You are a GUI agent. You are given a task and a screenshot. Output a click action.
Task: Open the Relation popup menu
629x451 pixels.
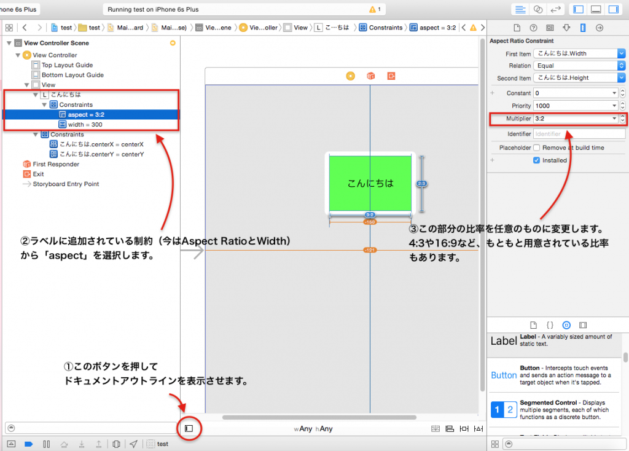pos(621,66)
